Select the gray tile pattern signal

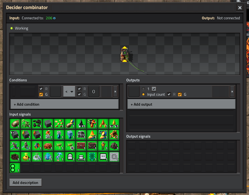tap(114, 157)
